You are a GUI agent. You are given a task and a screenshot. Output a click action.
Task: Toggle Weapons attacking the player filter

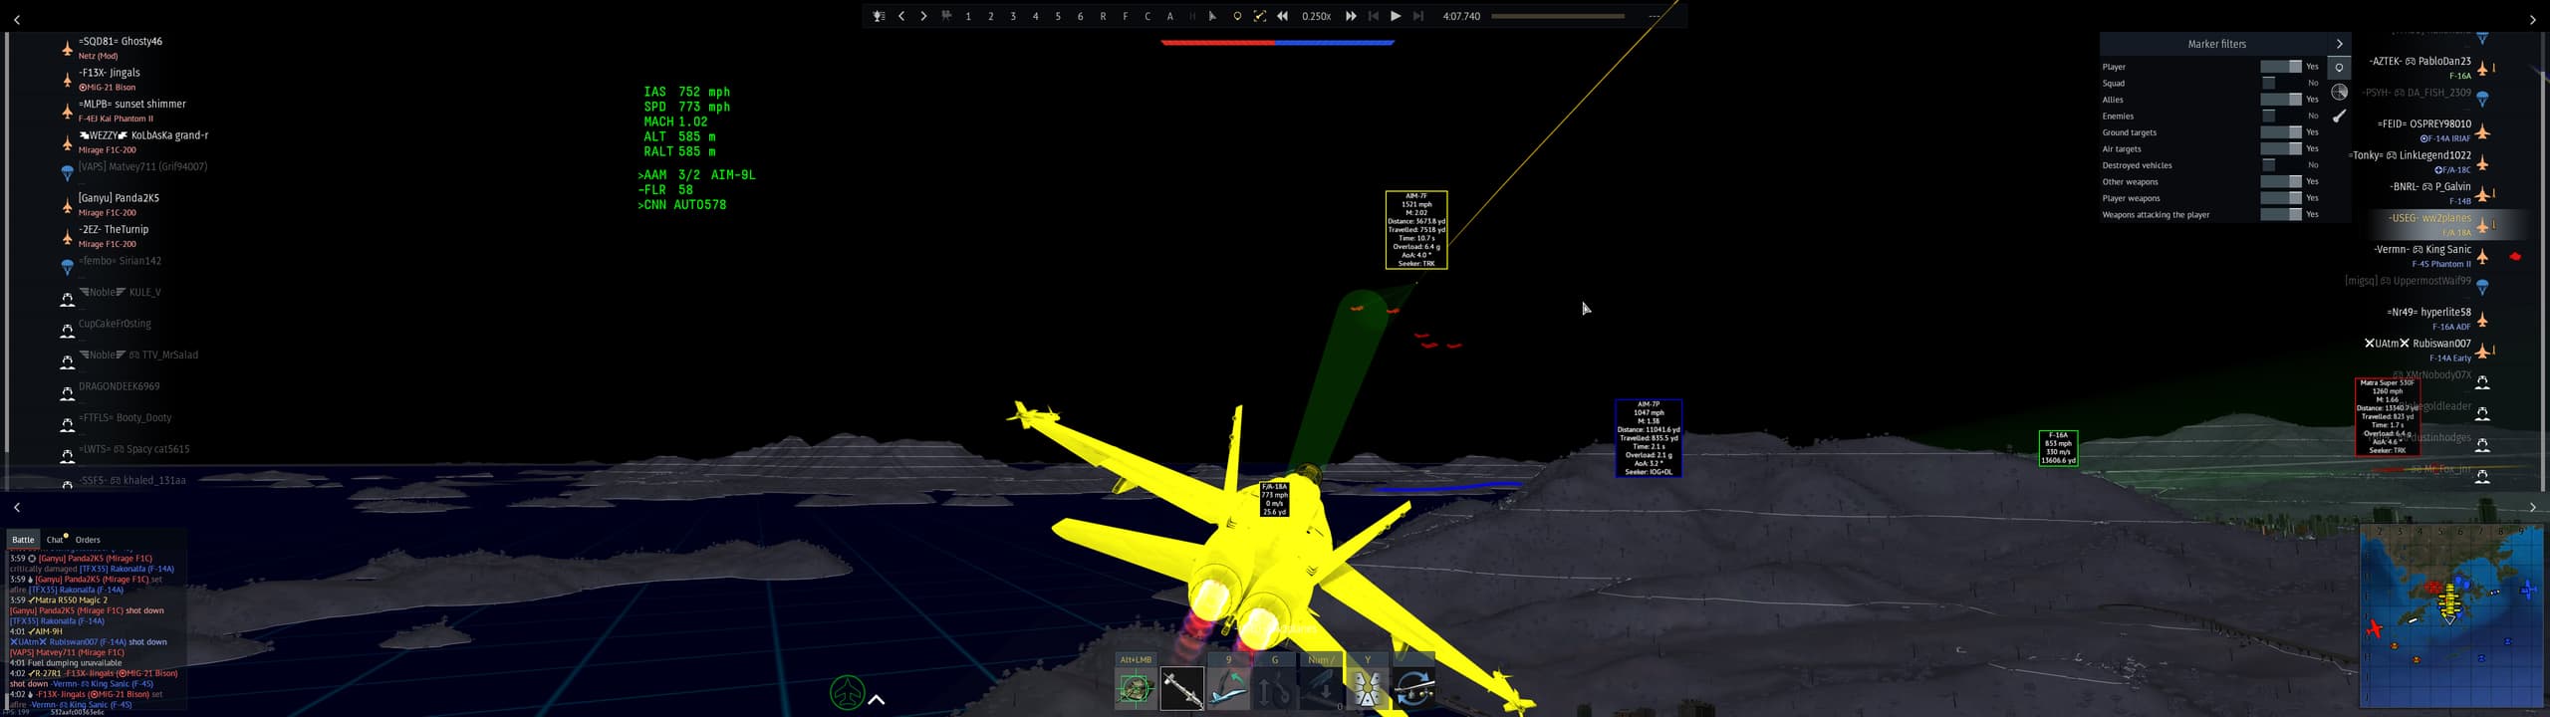(x=2280, y=214)
